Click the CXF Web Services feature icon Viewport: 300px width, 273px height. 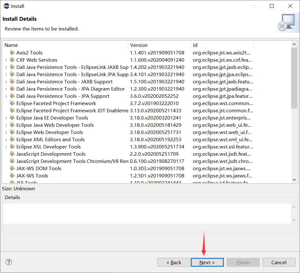(x=12, y=60)
